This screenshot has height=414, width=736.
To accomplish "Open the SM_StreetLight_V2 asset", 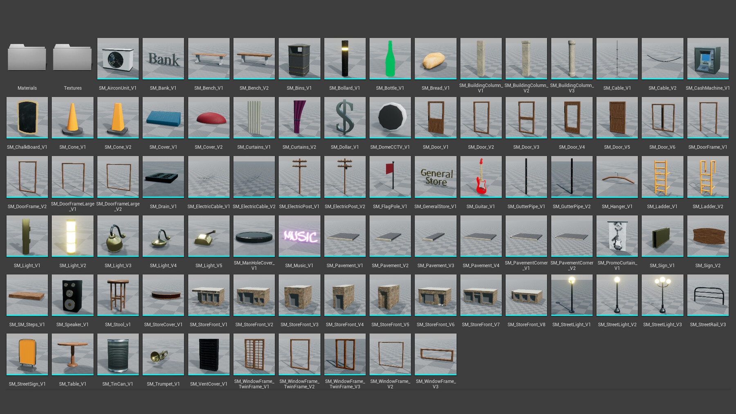I will tap(617, 295).
